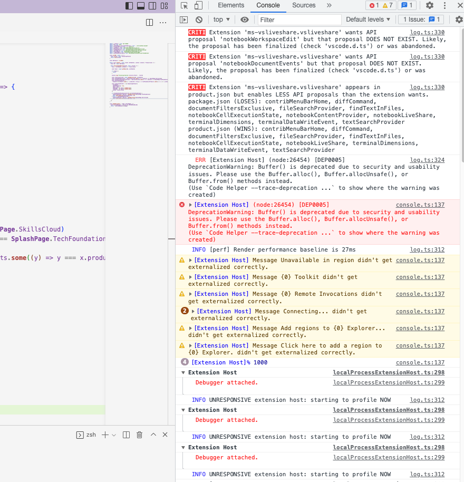The height and width of the screenshot is (482, 464).
Task: Open DevTools settings gear
Action: [x=430, y=5]
